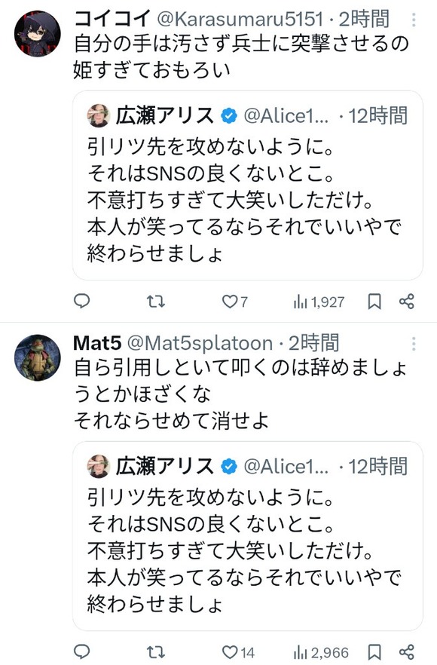This screenshot has width=437, height=665.
Task: View analytics showing 1,927 views
Action: (x=319, y=302)
